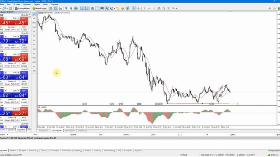Open Календарь tab in the toolbox
This screenshot has height=157, width=280.
click(55, 150)
